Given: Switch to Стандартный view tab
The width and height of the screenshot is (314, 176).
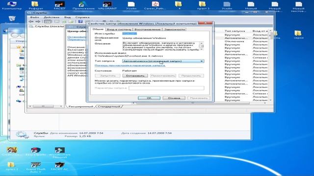Looking at the screenshot, I should [109, 107].
